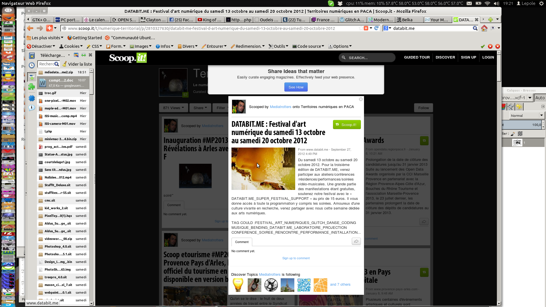This screenshot has width=546, height=307.
Task: Expand the GIMP Normal mode dropdown
Action: (527, 115)
